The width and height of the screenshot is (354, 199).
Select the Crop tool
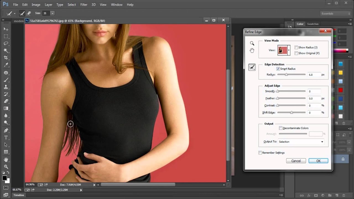click(x=6, y=58)
